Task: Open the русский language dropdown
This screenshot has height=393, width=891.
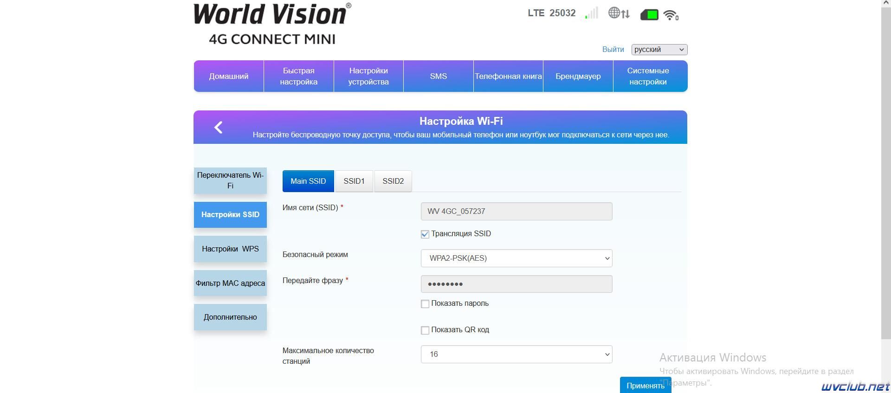Action: 659,50
